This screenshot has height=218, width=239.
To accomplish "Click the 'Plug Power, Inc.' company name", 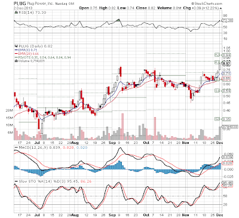I will click(x=39, y=4).
